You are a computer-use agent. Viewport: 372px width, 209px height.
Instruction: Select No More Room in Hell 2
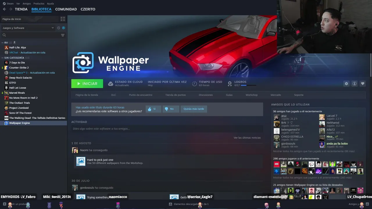click(23, 98)
